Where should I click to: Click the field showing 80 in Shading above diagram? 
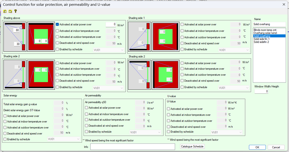pos(15,30)
